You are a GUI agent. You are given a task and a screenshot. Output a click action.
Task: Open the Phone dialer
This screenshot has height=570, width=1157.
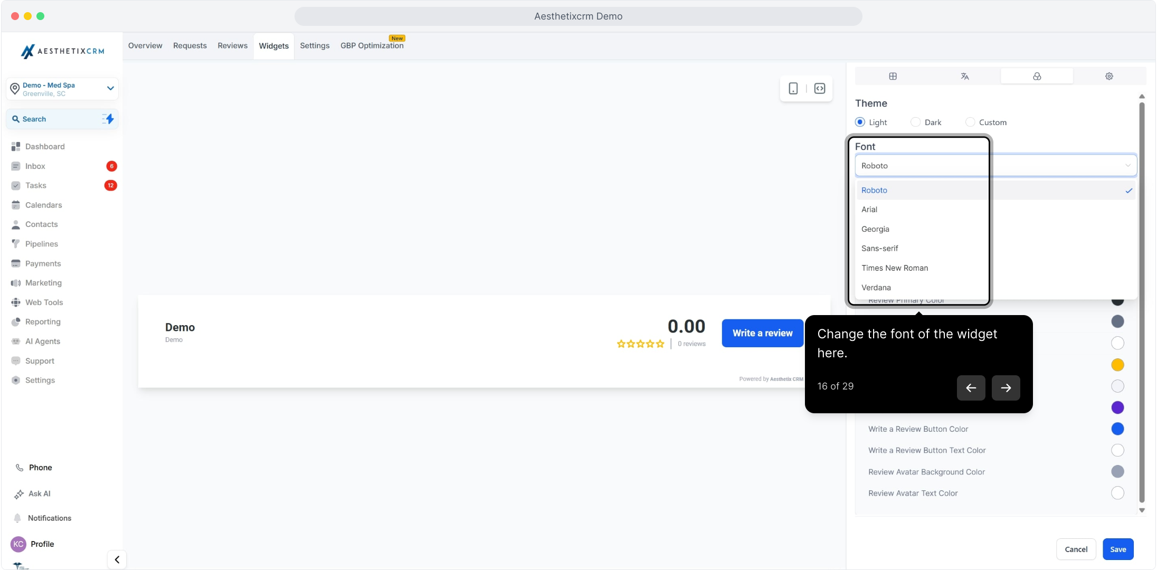[x=34, y=468]
